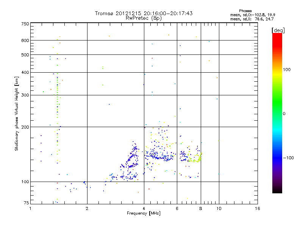The image size is (303, 227).
Task: Click the x-axis tick label '16'
Action: [258, 208]
